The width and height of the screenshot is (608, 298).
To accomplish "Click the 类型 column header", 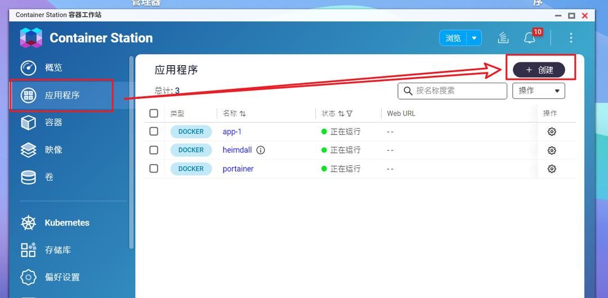I will tap(177, 114).
